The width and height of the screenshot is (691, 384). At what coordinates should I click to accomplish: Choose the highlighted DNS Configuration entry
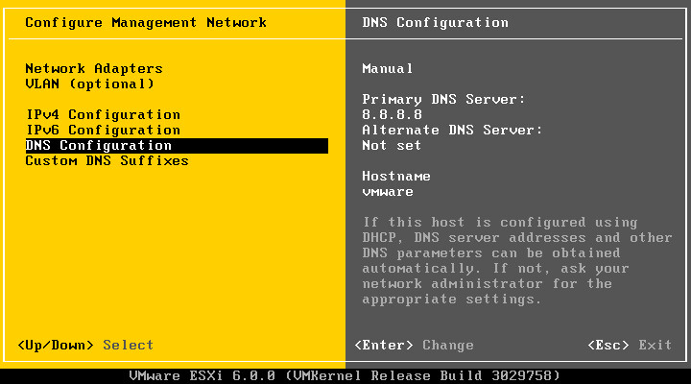click(177, 146)
